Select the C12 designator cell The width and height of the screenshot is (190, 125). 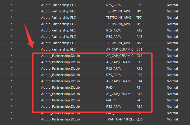(x=151, y=56)
